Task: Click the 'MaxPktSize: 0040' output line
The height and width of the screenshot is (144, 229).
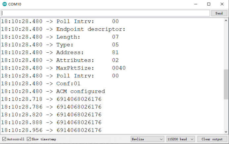Action: coord(91,68)
